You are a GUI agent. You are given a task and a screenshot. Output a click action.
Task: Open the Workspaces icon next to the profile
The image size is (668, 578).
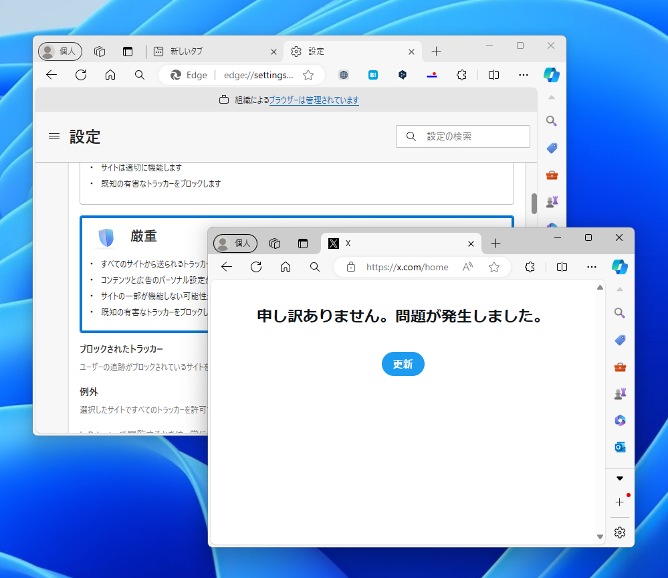pos(275,243)
